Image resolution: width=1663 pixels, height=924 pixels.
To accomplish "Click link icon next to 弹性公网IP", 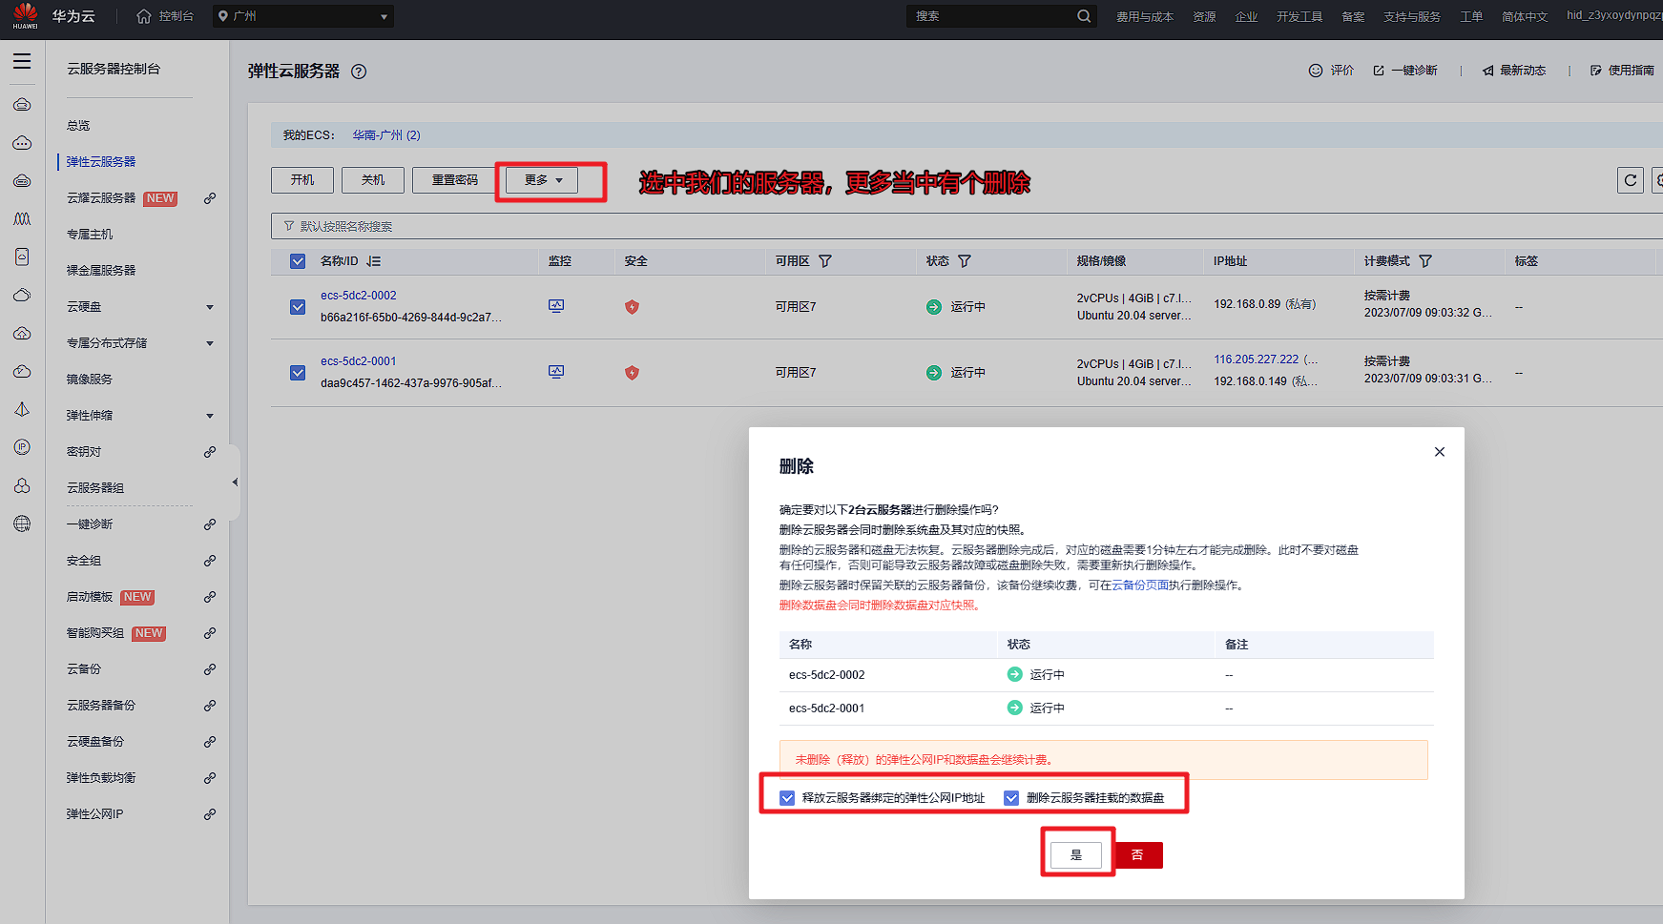I will [x=210, y=814].
